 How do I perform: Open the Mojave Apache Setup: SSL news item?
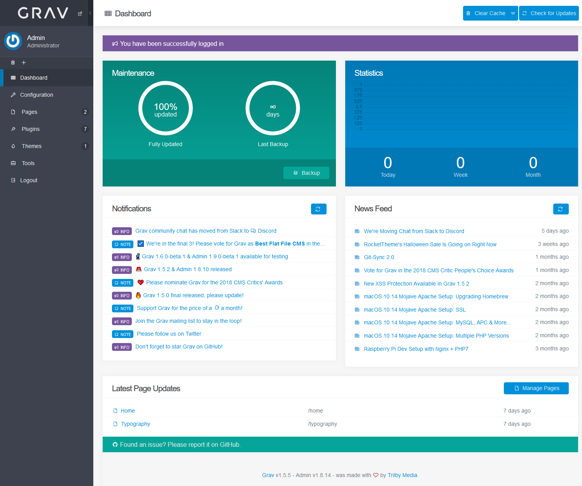click(x=415, y=310)
